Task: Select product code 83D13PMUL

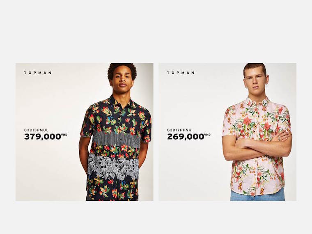Action: (x=36, y=130)
